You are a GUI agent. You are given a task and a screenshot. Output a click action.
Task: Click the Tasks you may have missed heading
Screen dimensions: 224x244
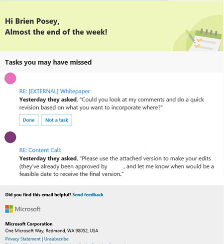click(48, 62)
